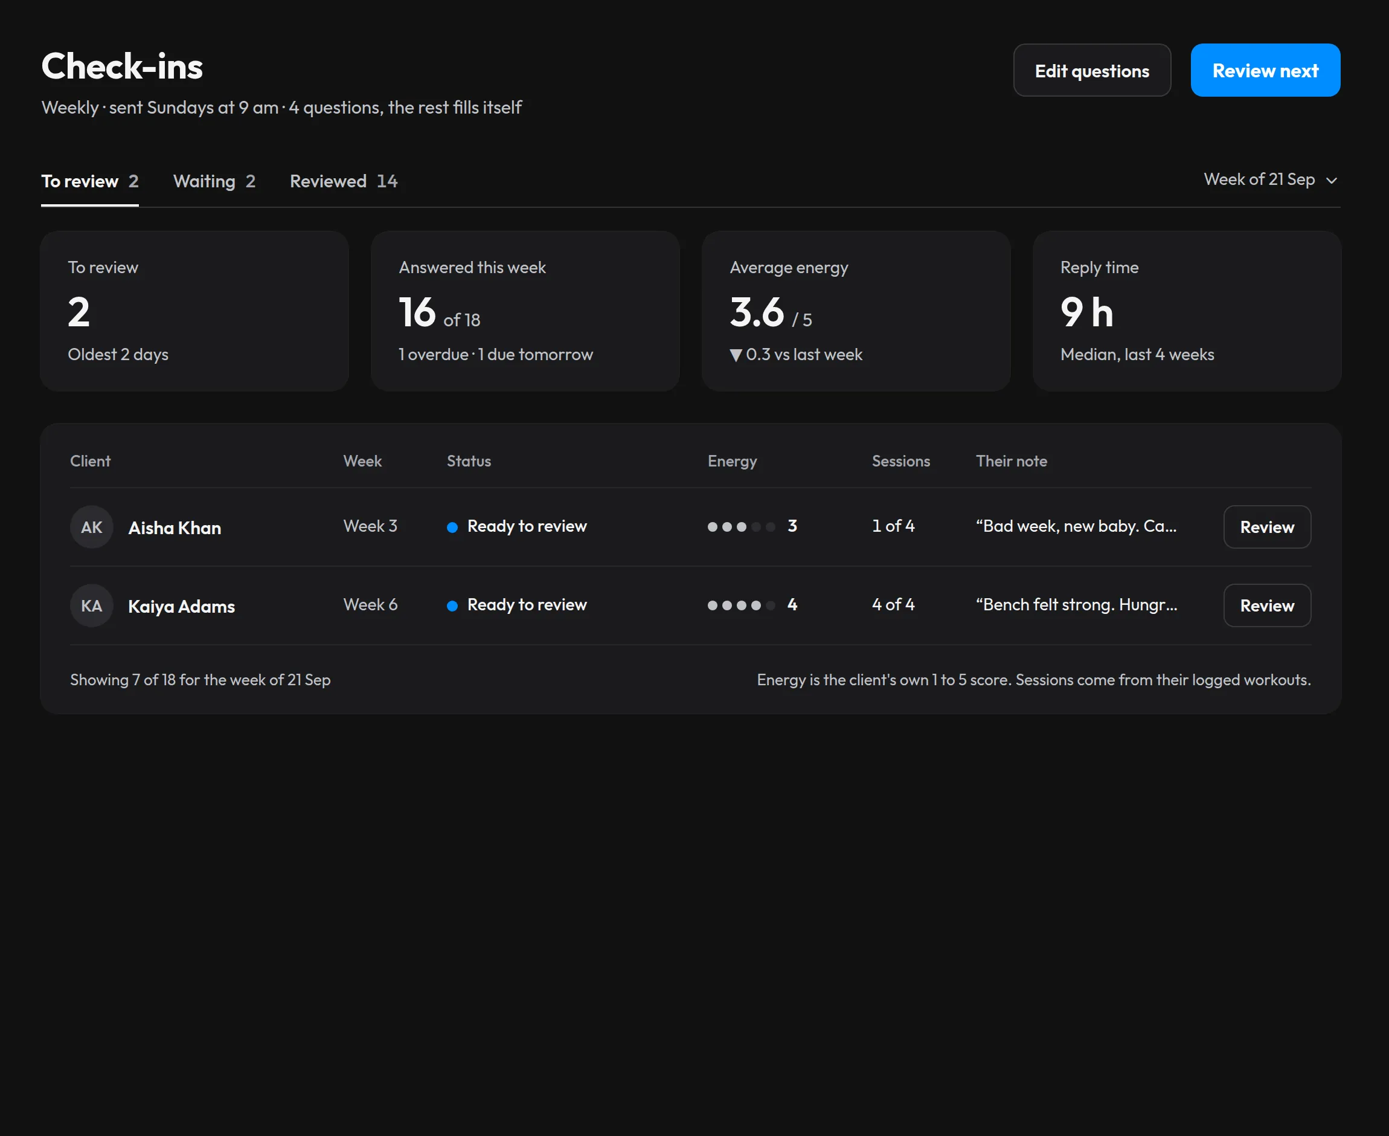
Task: Start reviewing with Review next
Action: coord(1265,70)
